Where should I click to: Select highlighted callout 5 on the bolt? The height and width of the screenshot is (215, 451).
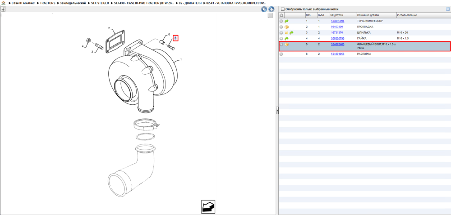(x=176, y=38)
